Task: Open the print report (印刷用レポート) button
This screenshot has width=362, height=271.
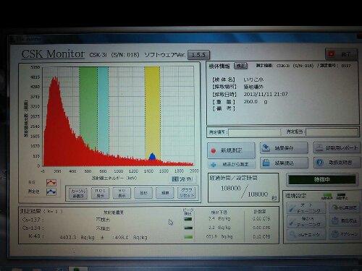Action: pos(337,147)
